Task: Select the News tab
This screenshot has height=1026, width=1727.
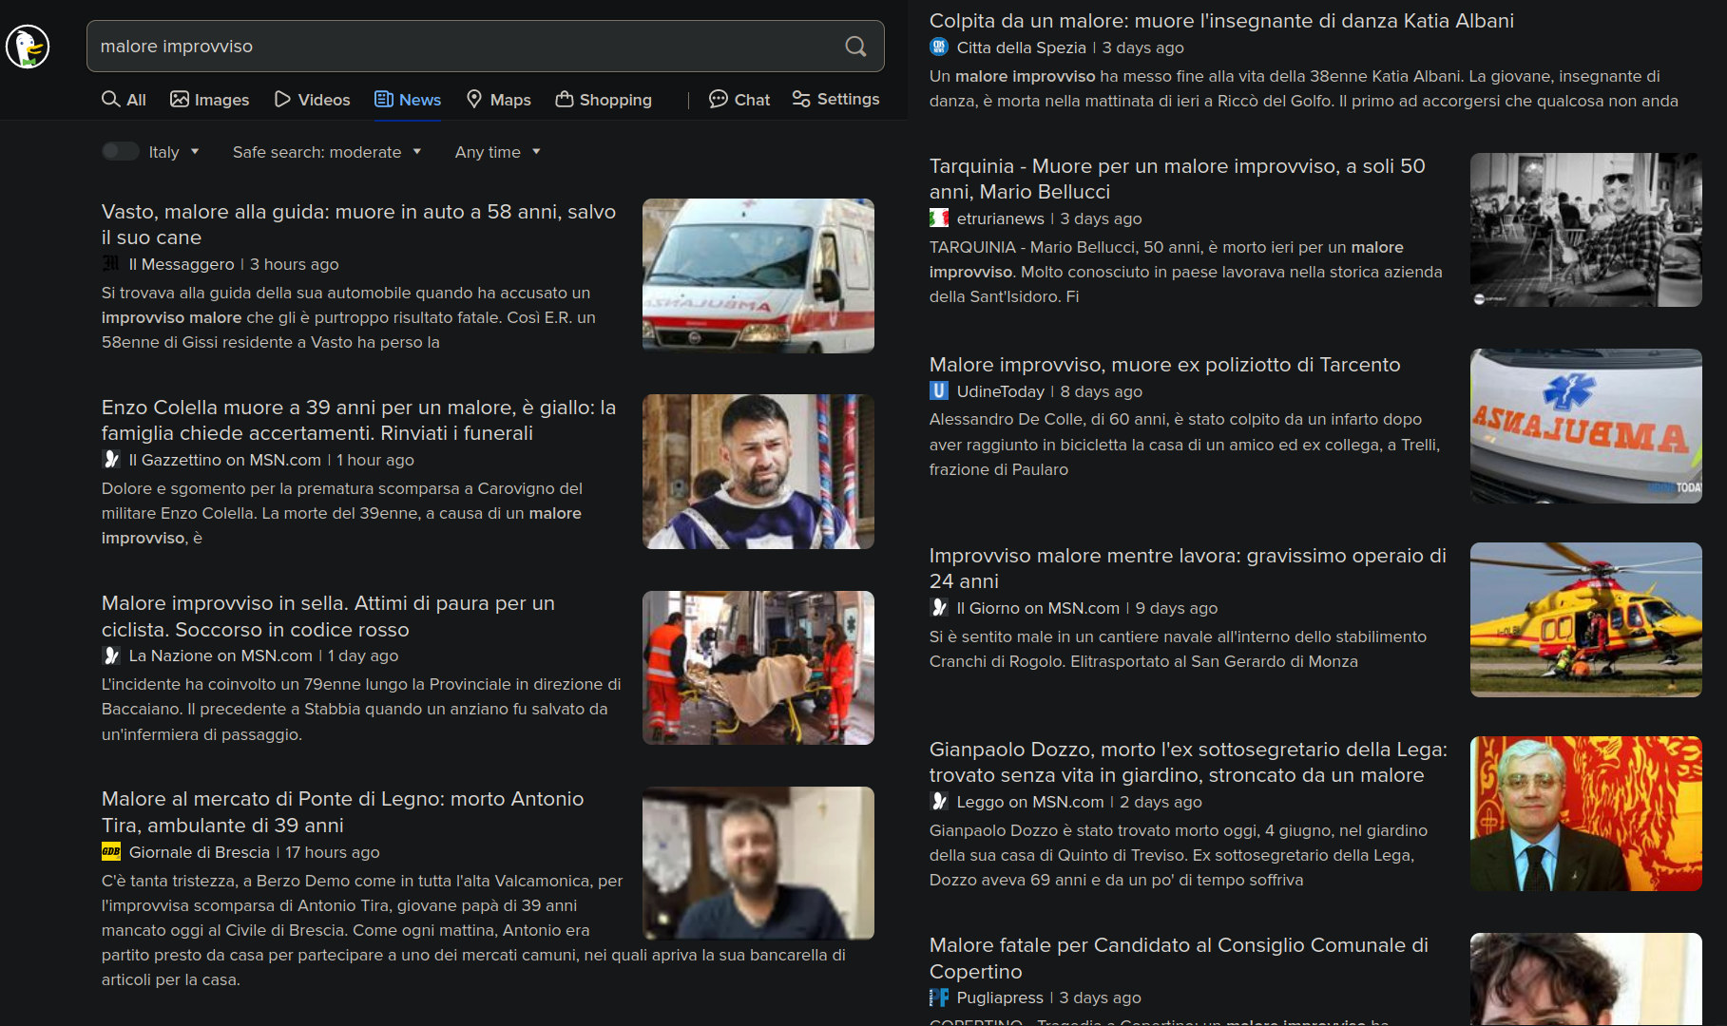Action: click(408, 100)
